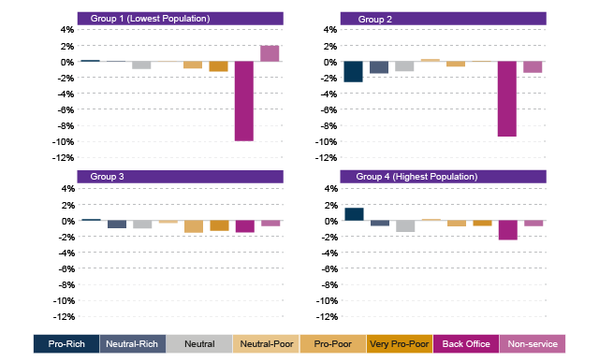Select Group 3's Neutral-Rich bar
This screenshot has height=362, width=599.
coord(117,224)
